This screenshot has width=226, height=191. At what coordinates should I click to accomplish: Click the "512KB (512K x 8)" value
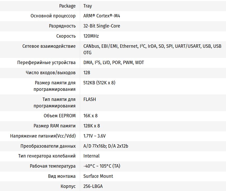coord(99,83)
